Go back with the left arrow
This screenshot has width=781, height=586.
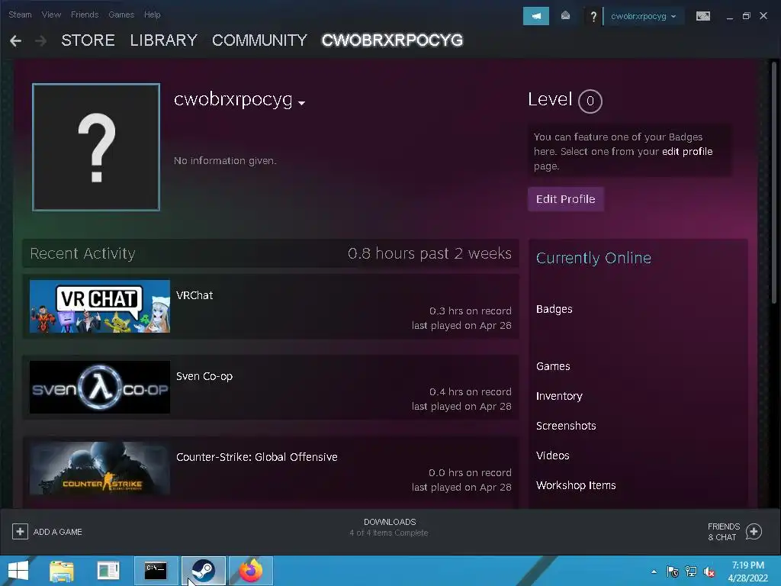(x=15, y=41)
